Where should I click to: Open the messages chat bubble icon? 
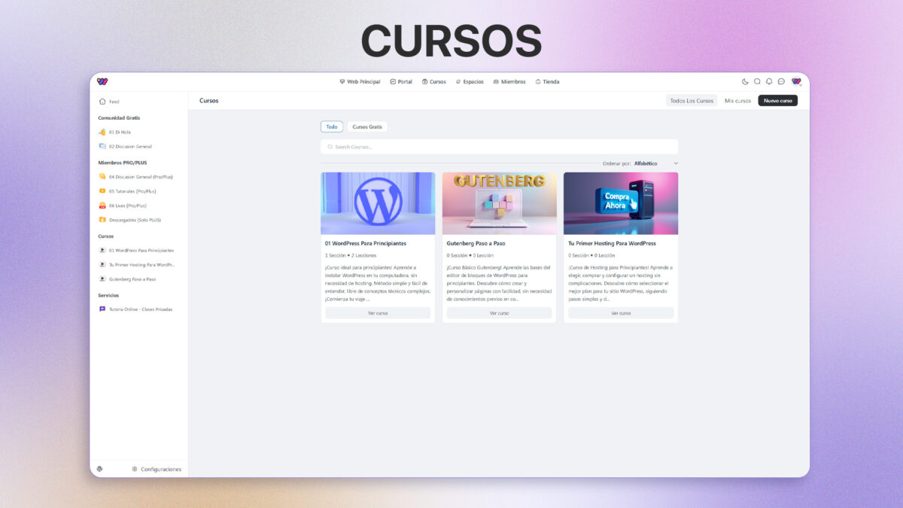pyautogui.click(x=781, y=82)
